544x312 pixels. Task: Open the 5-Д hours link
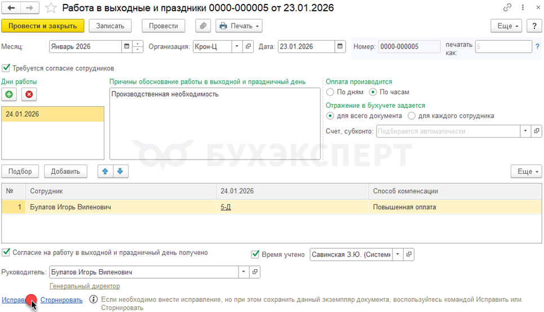pyautogui.click(x=225, y=207)
